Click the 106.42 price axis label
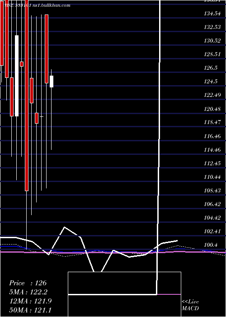Viewport: 226px width, 317px height. pyautogui.click(x=212, y=204)
